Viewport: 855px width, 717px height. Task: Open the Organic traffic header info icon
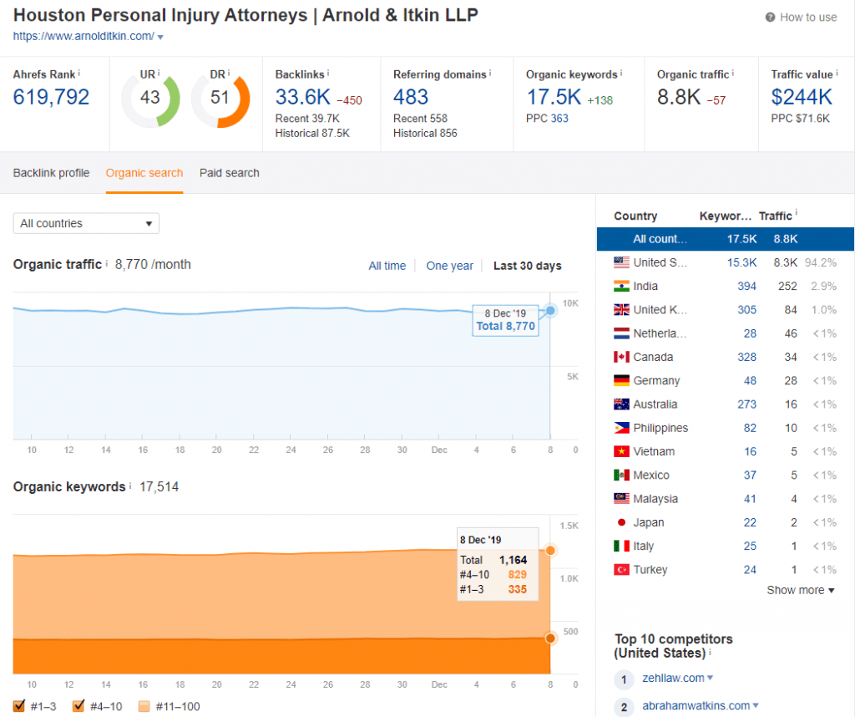733,73
